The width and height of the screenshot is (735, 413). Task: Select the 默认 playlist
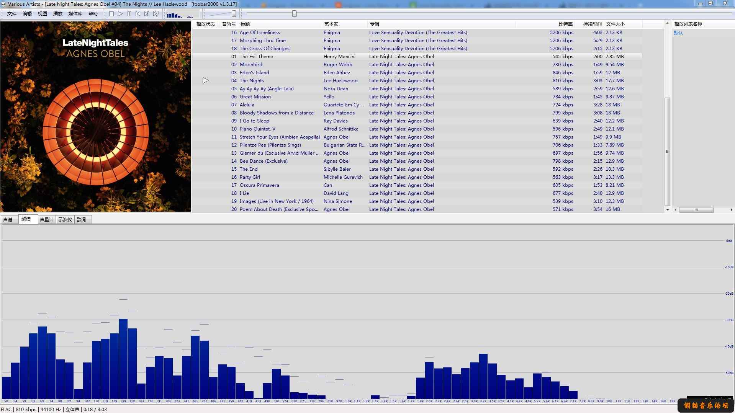coord(678,33)
